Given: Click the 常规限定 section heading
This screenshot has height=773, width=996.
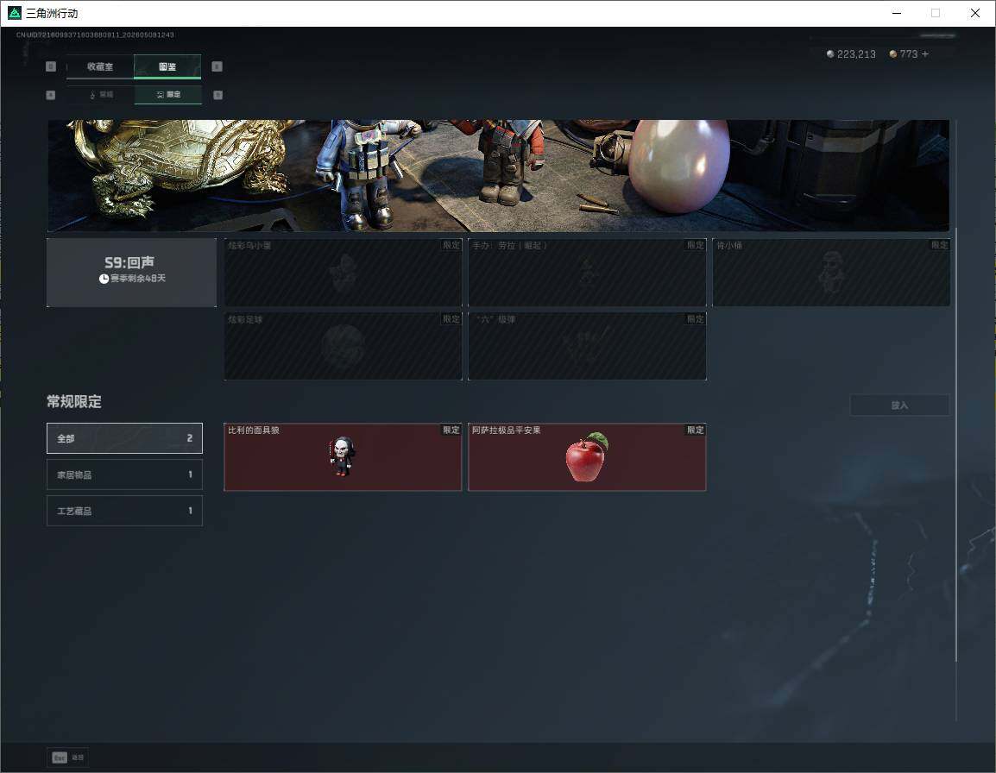Looking at the screenshot, I should tap(73, 401).
